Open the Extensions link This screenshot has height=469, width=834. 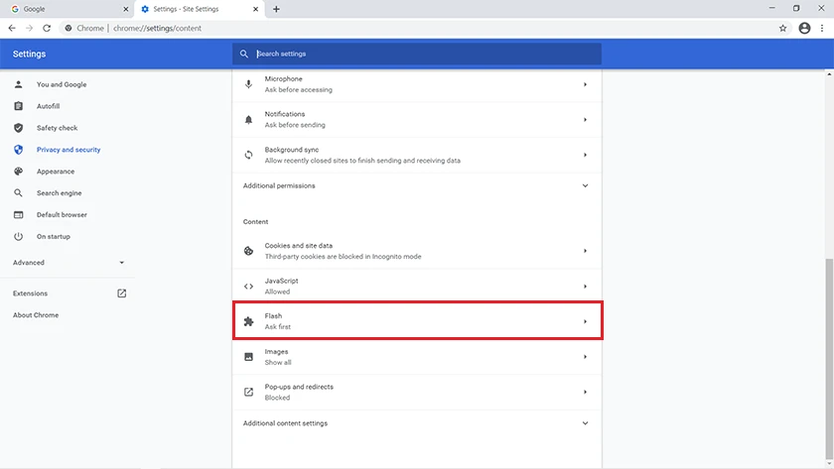click(x=30, y=293)
